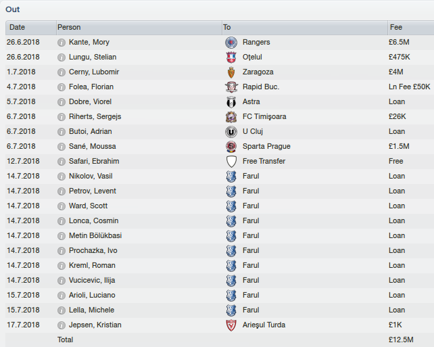
Task: Click the Zaragoza club crest
Action: tap(231, 72)
